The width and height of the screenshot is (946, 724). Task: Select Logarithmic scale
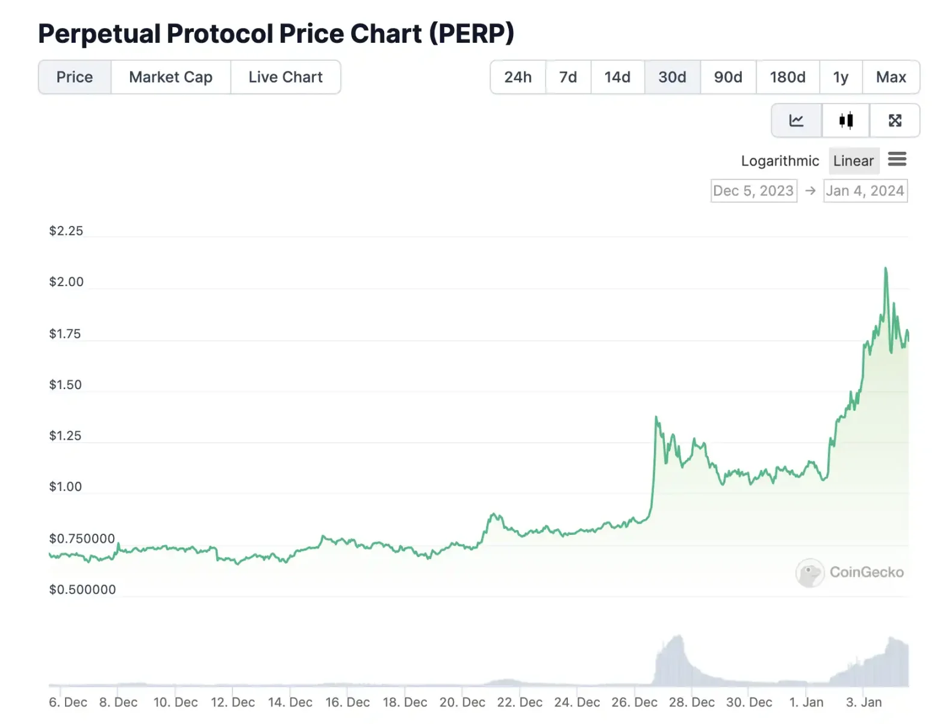click(x=780, y=161)
